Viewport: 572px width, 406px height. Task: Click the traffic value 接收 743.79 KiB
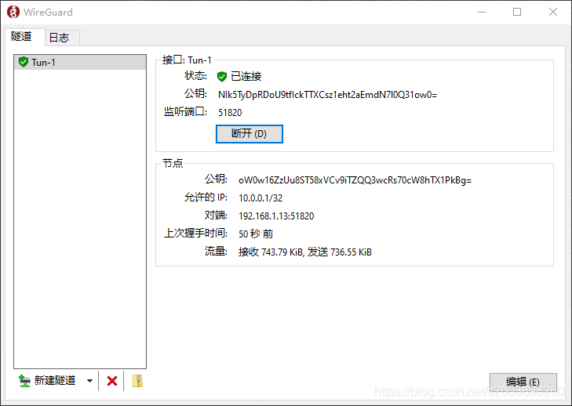coord(271,252)
